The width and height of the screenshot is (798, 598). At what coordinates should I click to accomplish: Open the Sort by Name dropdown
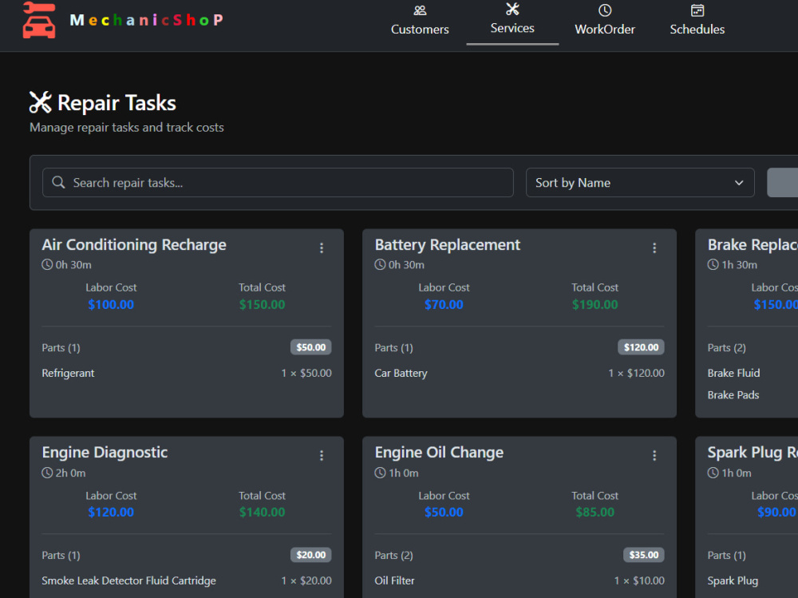(x=640, y=182)
